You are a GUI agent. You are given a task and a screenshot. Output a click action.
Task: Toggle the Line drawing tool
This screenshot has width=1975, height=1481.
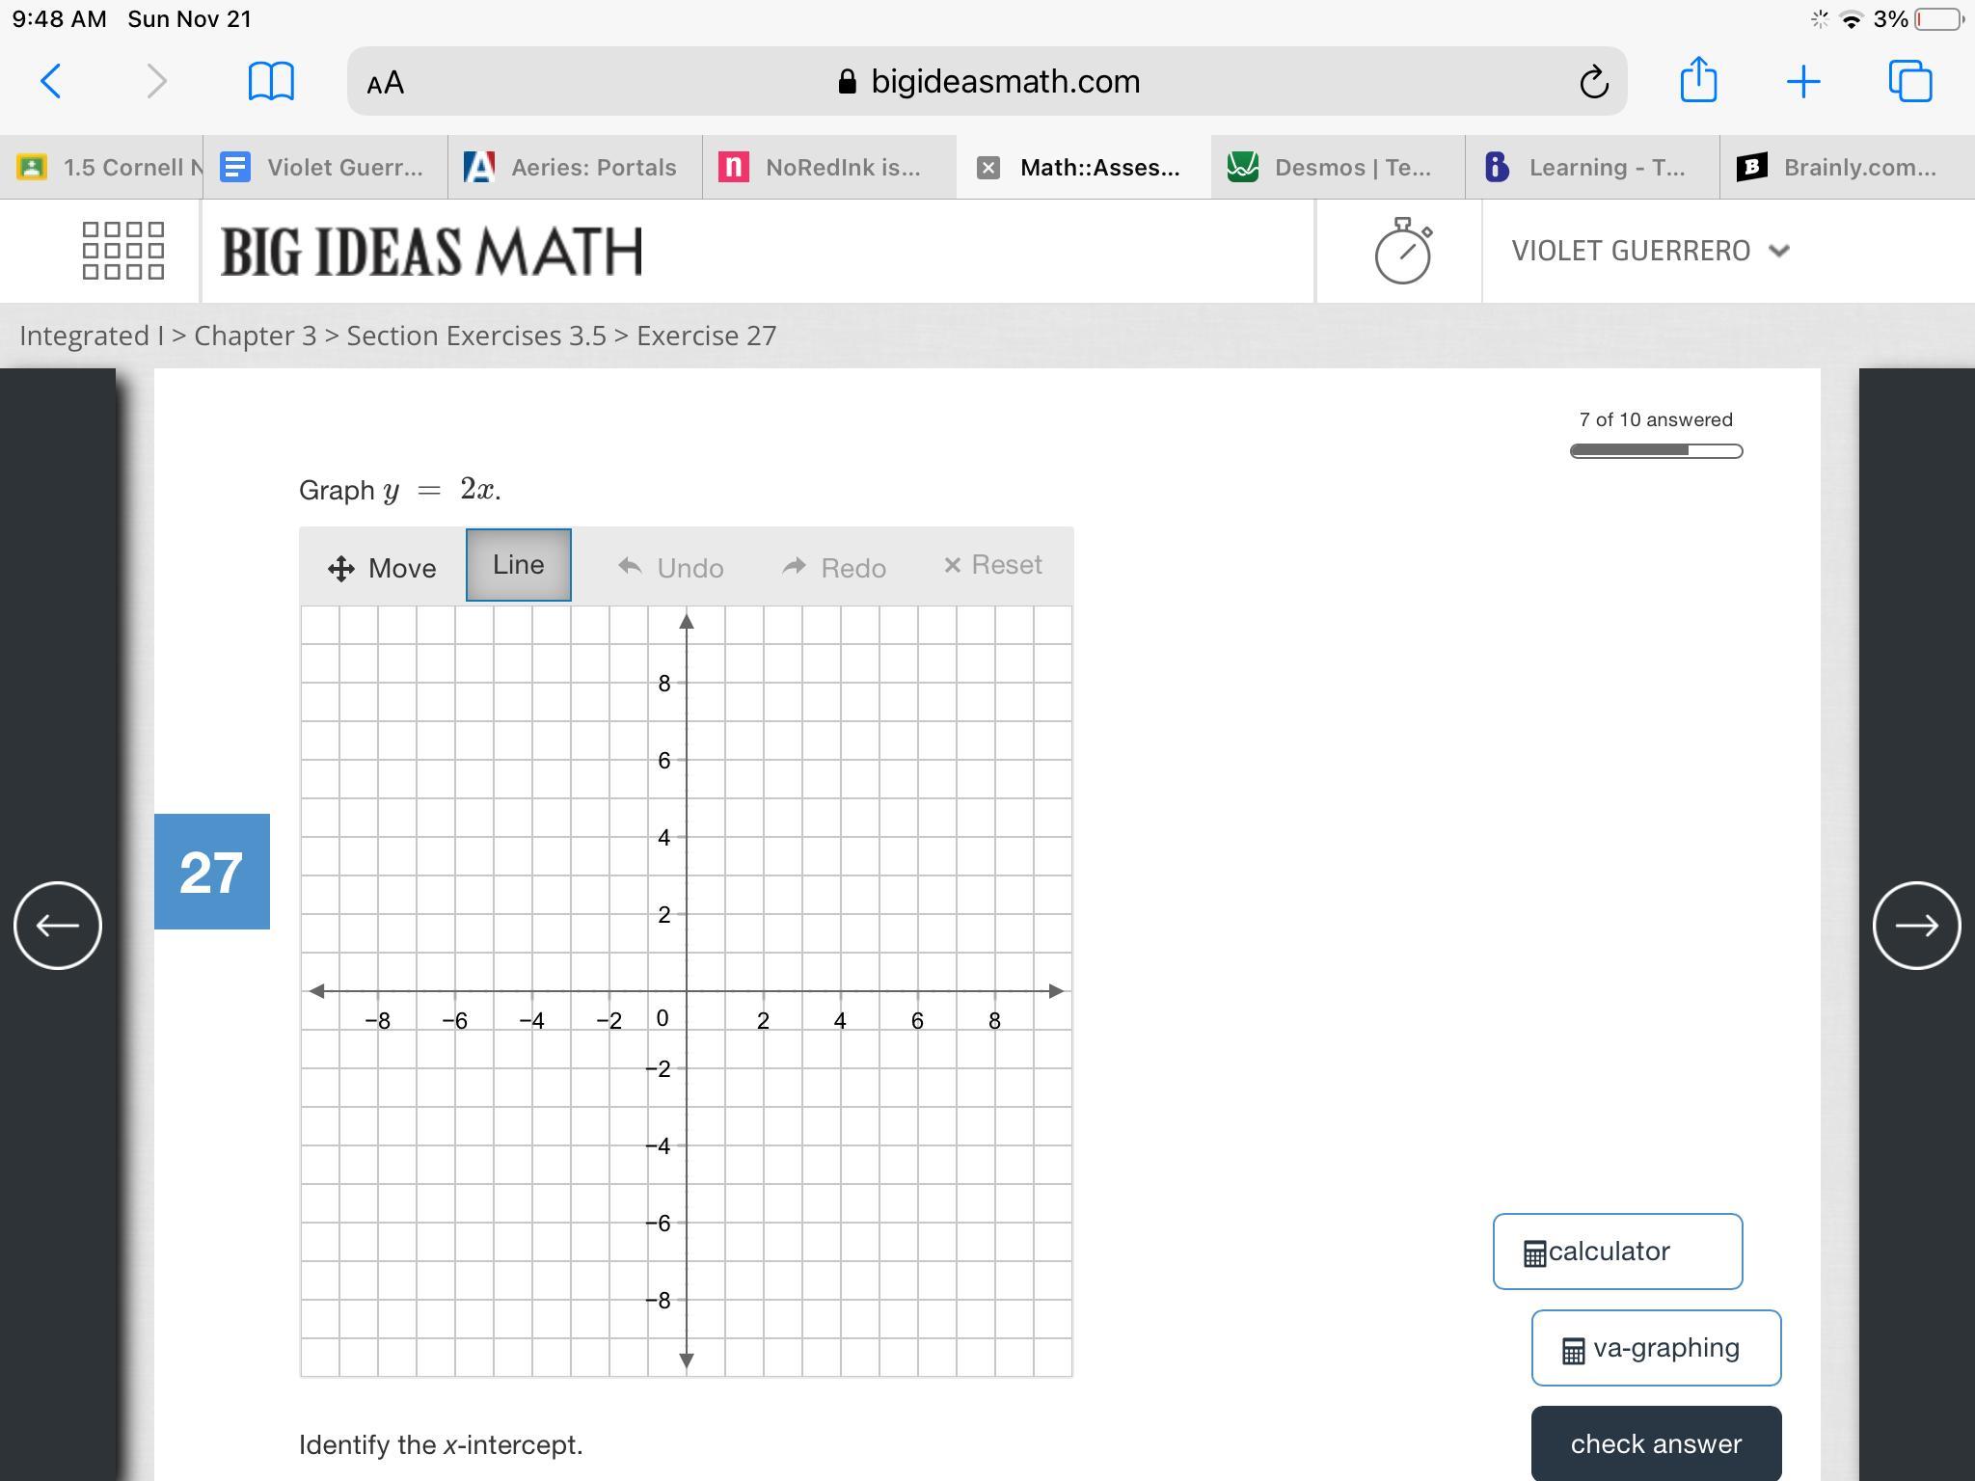click(x=519, y=565)
